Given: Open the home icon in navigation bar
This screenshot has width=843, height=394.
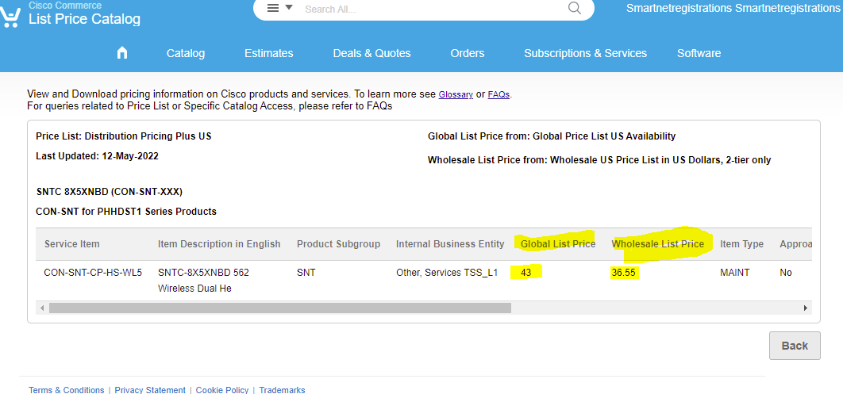Looking at the screenshot, I should (x=122, y=52).
